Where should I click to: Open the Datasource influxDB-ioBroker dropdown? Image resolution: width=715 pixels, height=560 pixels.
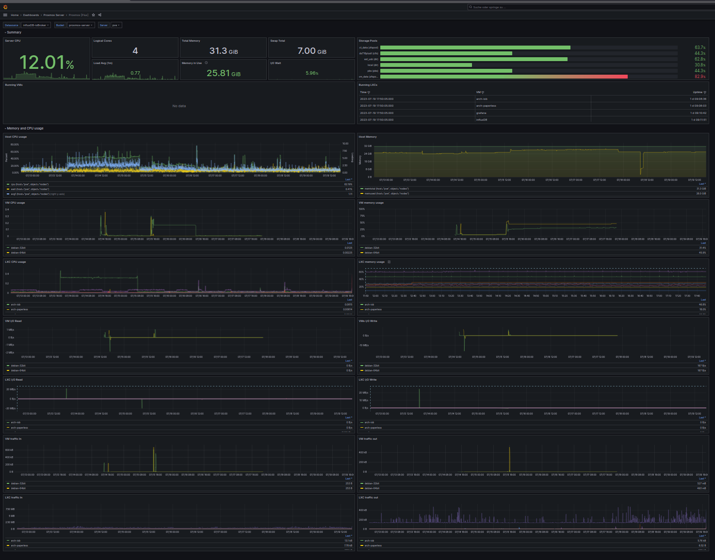tap(36, 25)
